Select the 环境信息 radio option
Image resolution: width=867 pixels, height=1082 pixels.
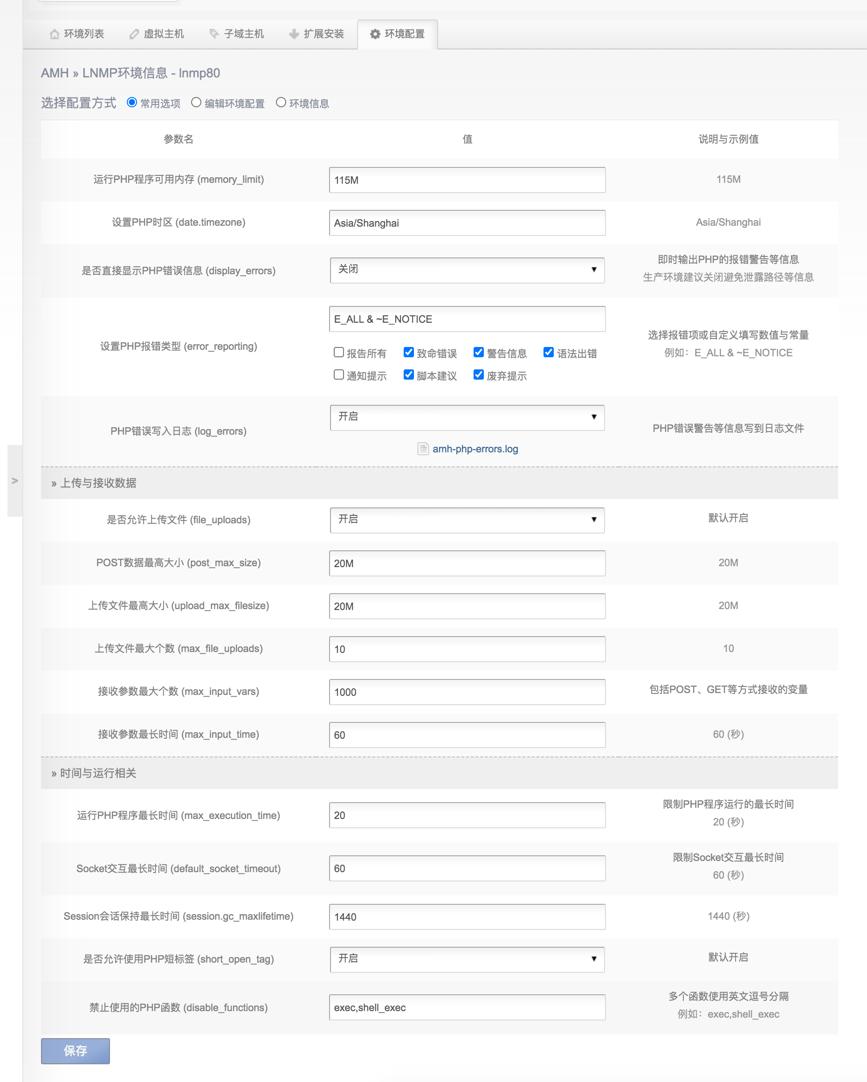[281, 103]
